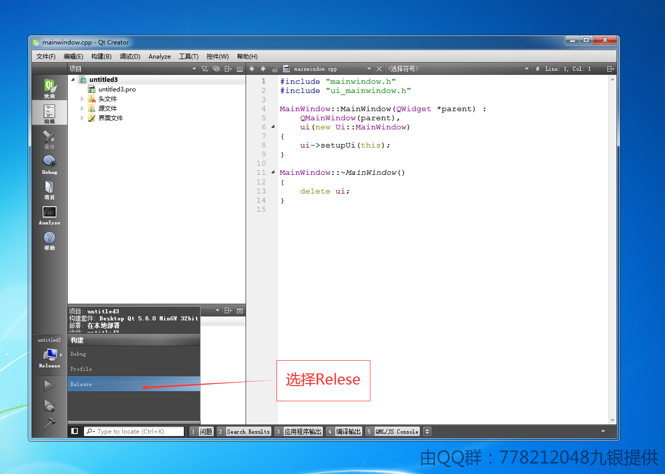
Task: Switch to the Edit (编辑) mode
Action: coord(50,113)
